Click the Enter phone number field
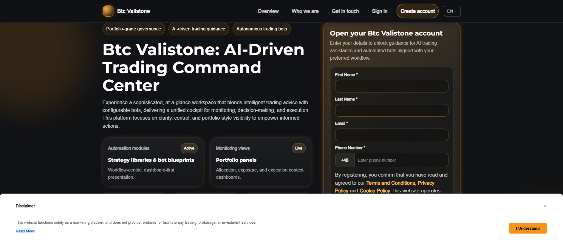This screenshot has height=244, width=563. (x=401, y=160)
